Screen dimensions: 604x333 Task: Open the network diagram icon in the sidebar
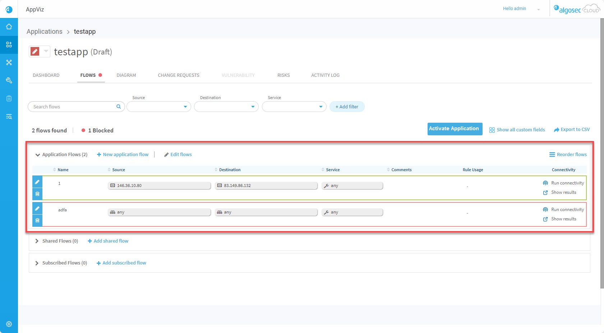[9, 62]
